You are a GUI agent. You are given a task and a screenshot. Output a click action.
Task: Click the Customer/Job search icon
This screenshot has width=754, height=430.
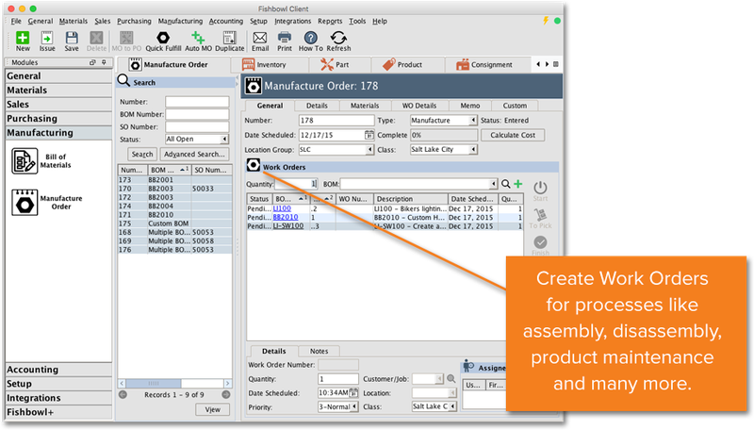point(451,379)
